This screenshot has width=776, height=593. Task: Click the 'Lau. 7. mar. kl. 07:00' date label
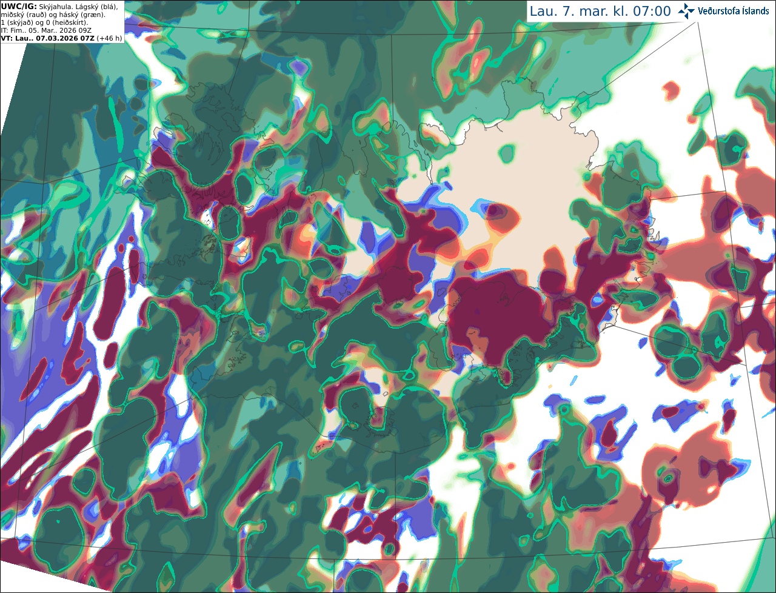(x=600, y=12)
